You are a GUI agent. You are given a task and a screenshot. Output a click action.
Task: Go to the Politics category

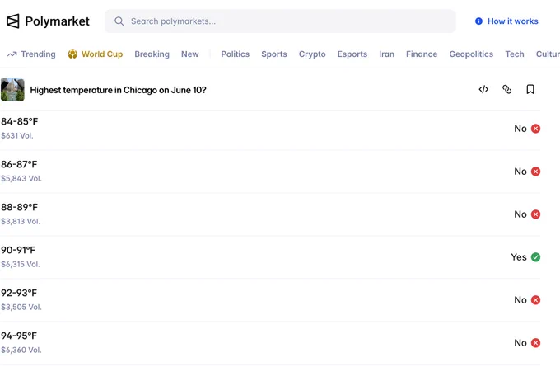(236, 54)
